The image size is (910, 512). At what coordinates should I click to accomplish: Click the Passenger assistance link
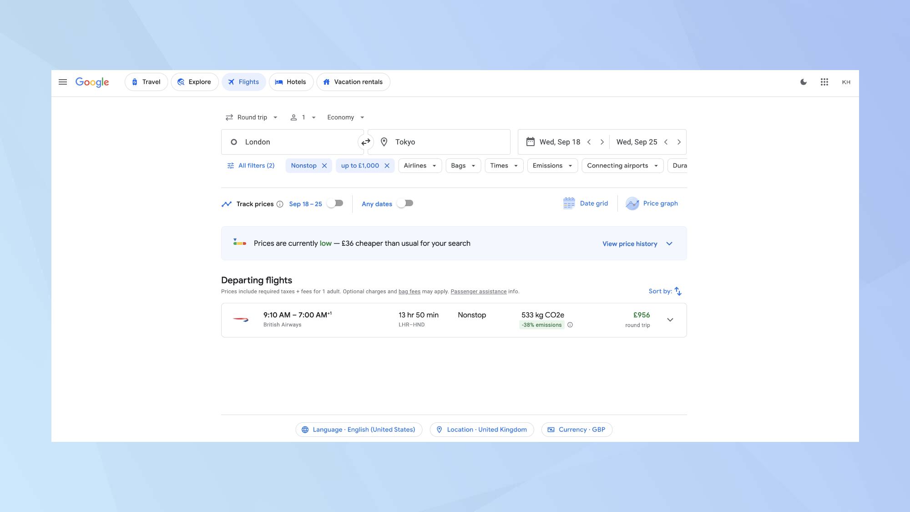[x=478, y=291]
